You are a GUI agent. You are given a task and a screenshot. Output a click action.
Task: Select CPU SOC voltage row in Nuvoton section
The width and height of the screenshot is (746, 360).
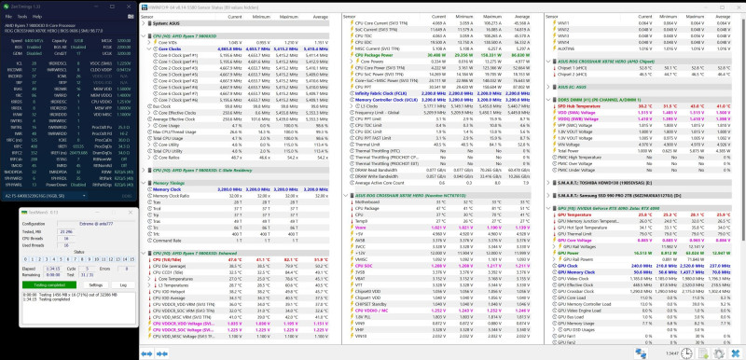pos(441,266)
